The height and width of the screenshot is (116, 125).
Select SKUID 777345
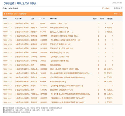(43, 77)
